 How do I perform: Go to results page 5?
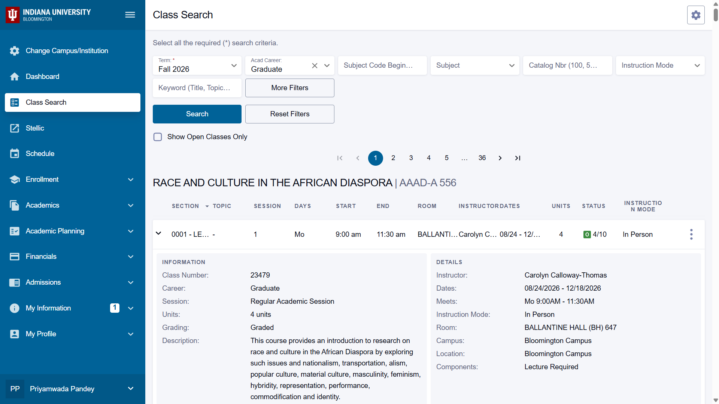click(x=446, y=158)
